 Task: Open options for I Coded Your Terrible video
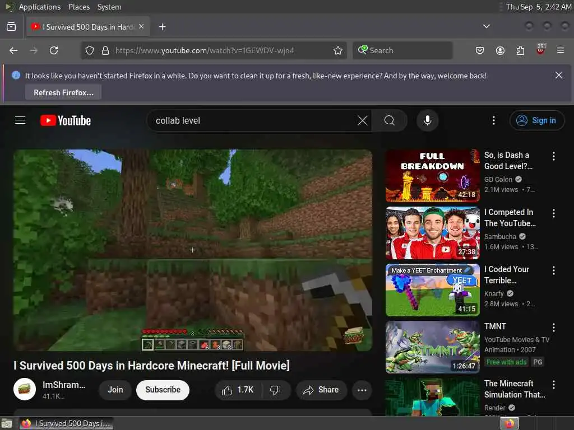(x=553, y=270)
